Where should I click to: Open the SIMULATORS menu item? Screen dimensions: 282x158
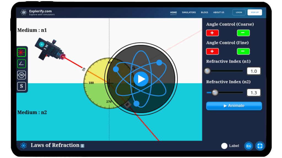189,12
